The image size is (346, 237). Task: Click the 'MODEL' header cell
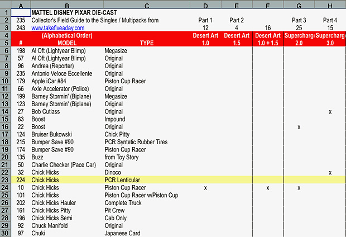pos(67,43)
